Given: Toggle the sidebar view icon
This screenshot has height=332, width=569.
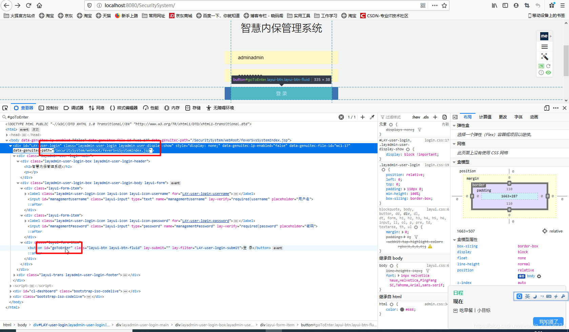Looking at the screenshot, I should 505,5.
